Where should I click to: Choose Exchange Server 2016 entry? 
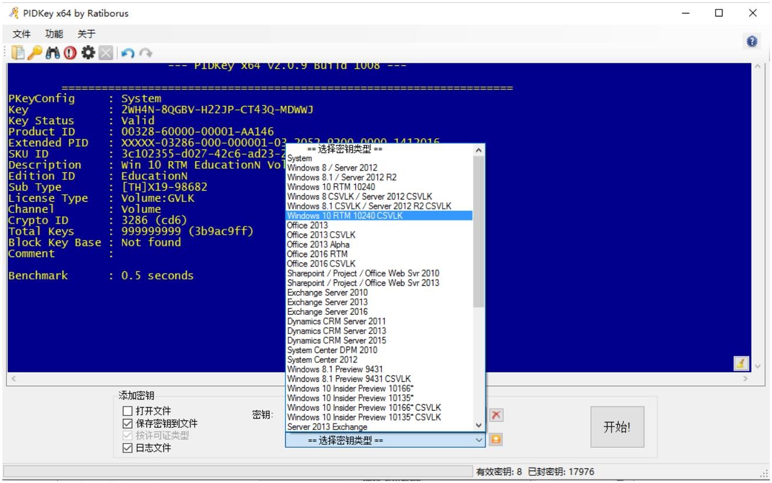[x=379, y=312]
